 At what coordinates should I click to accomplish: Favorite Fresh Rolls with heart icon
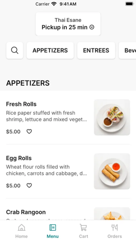[29, 131]
